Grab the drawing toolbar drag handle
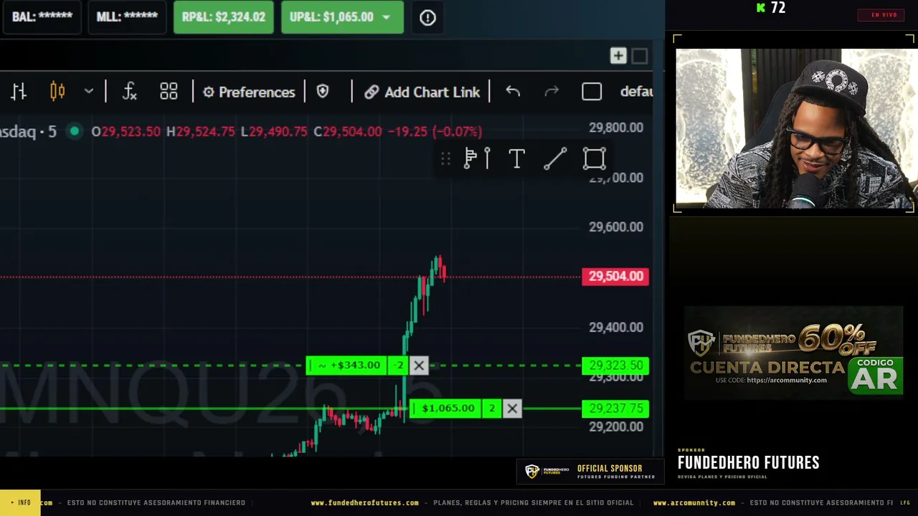This screenshot has width=918, height=516. (x=446, y=158)
